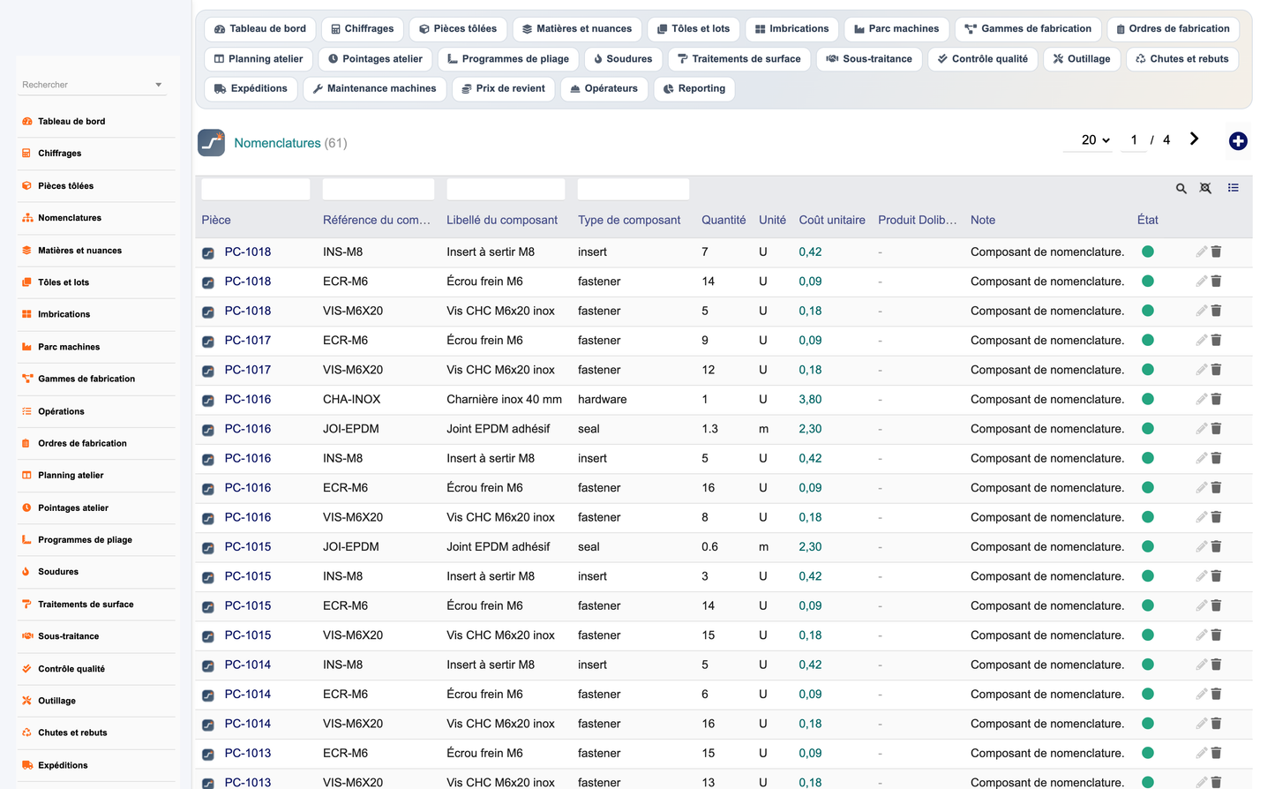Sort by Coût unitaire column header
This screenshot has height=789, width=1275.
click(x=832, y=220)
